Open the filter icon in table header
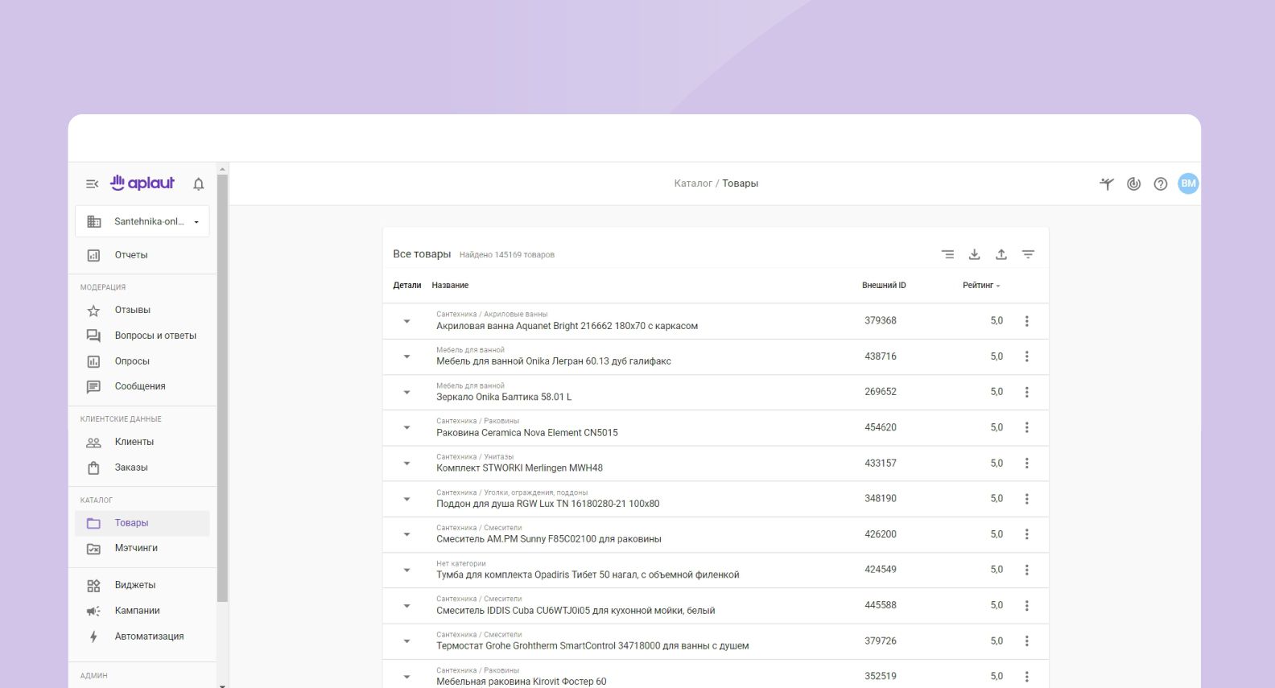Screen dimensions: 1275x688 coord(1028,254)
